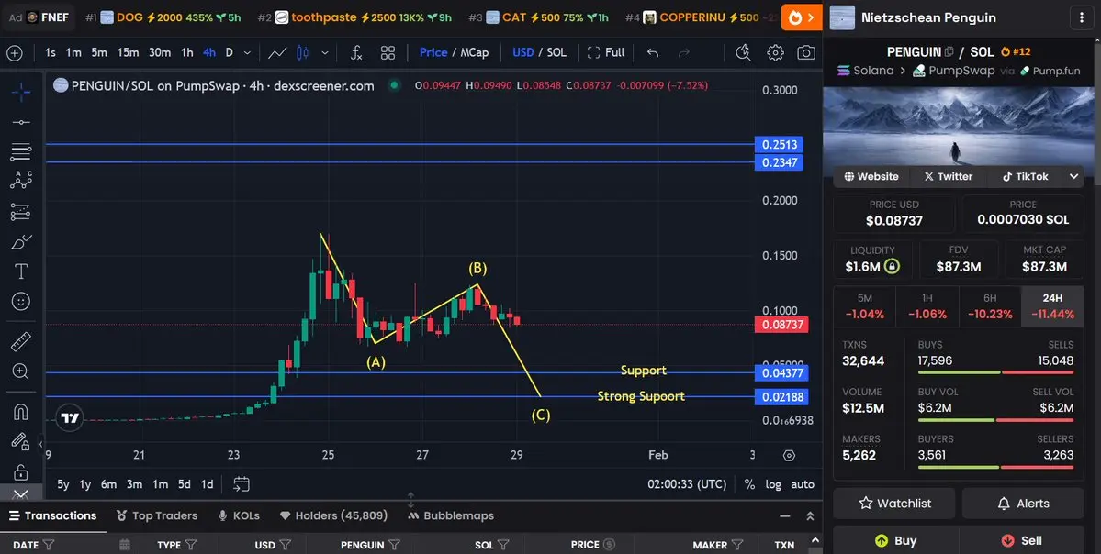Open price Alerts
The height and width of the screenshot is (554, 1101).
[1023, 504]
